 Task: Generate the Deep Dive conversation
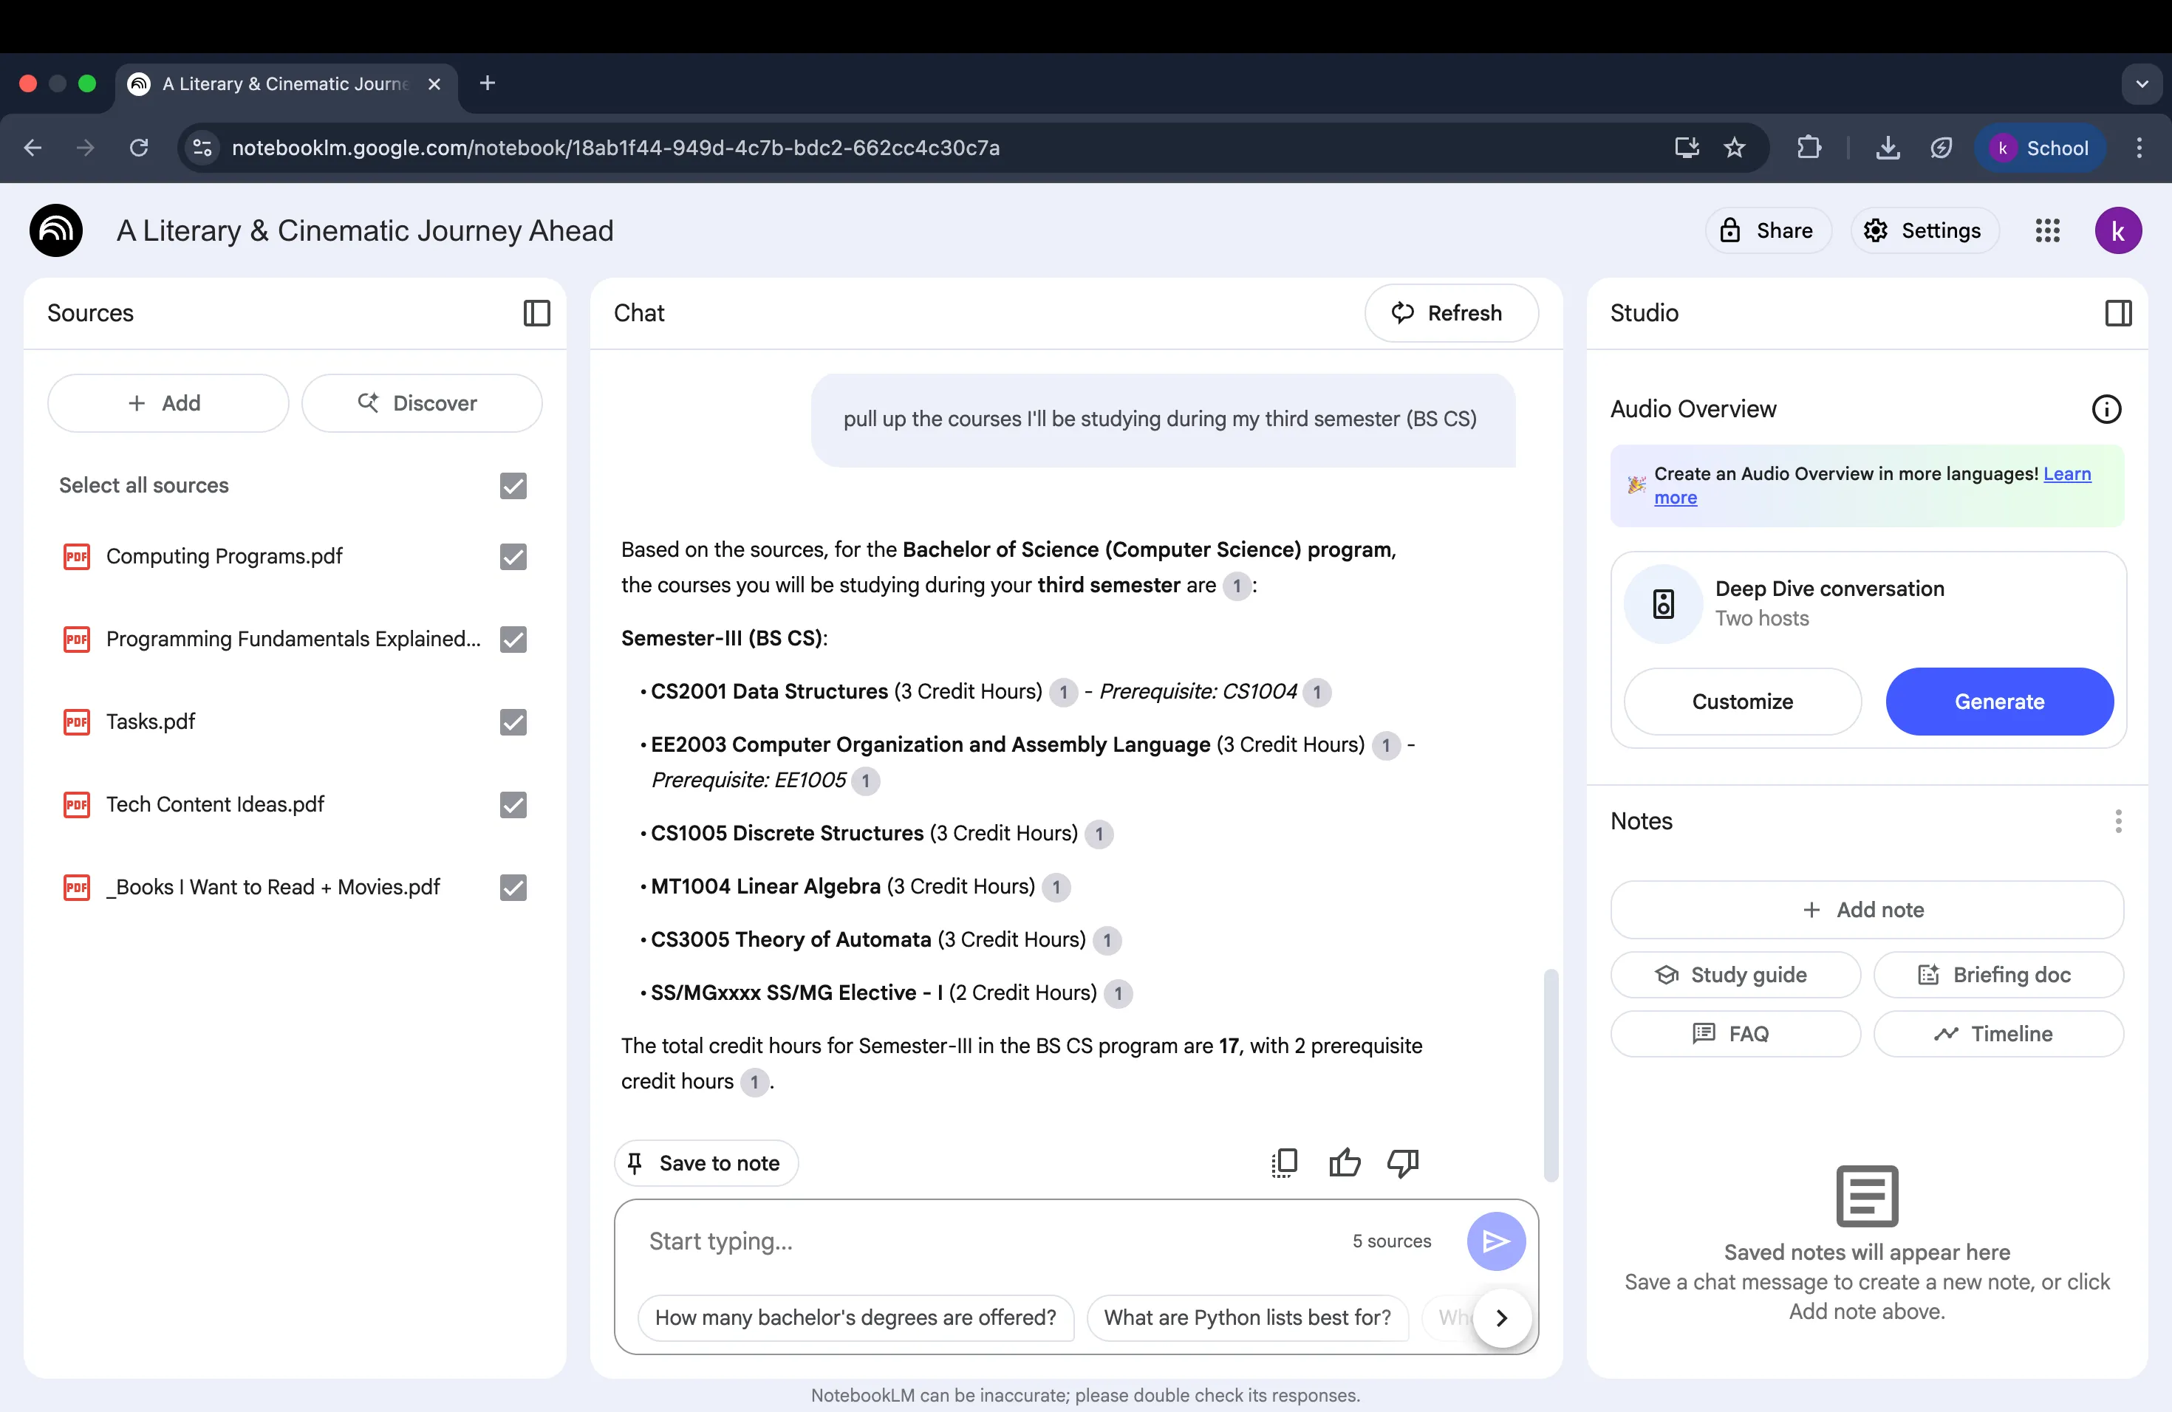[1998, 702]
